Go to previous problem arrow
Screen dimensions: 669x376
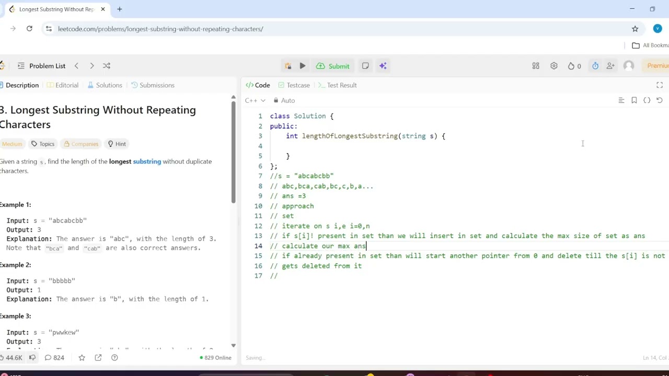[x=76, y=66]
